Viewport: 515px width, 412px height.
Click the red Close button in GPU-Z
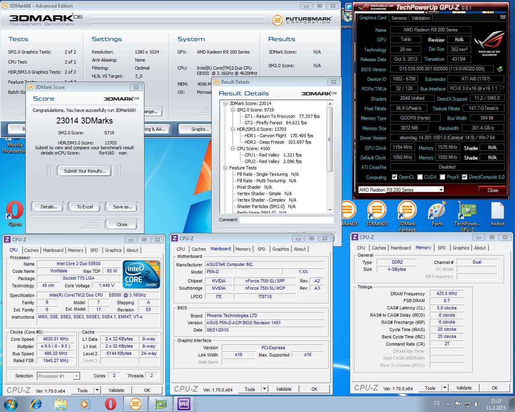[493, 190]
